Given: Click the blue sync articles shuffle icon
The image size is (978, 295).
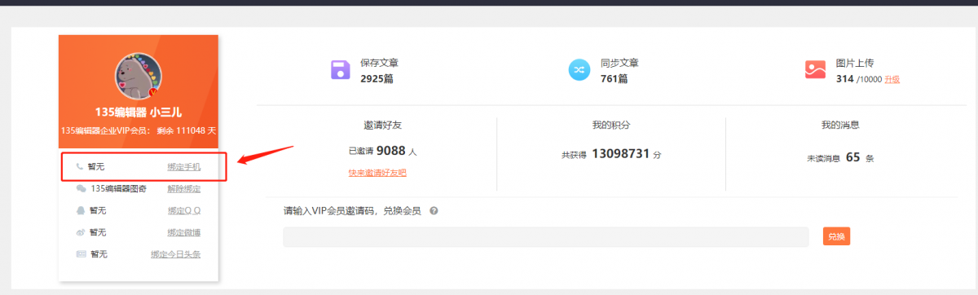Looking at the screenshot, I should pos(579,70).
